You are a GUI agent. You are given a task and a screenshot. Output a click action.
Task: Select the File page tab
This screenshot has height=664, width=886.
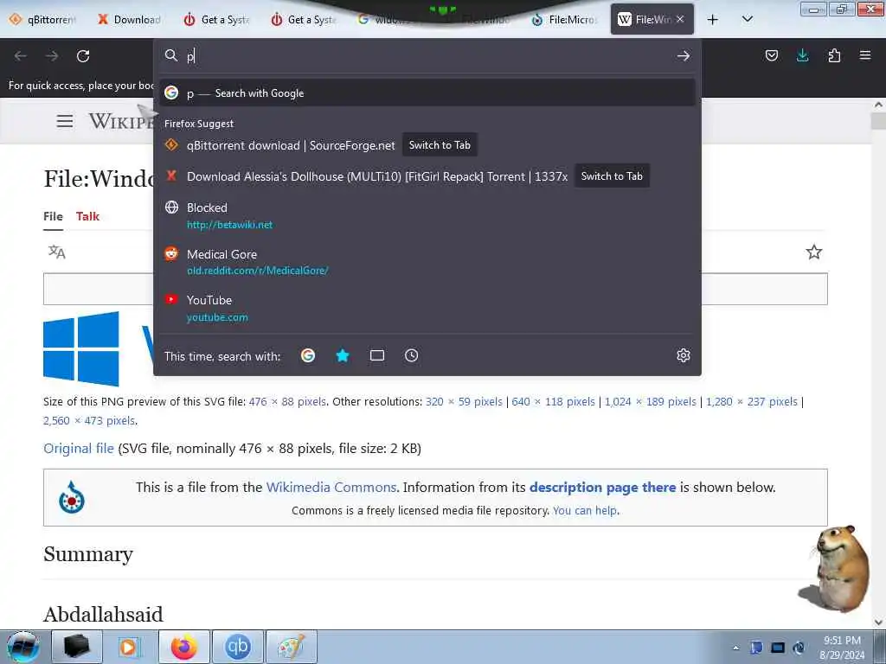click(53, 216)
